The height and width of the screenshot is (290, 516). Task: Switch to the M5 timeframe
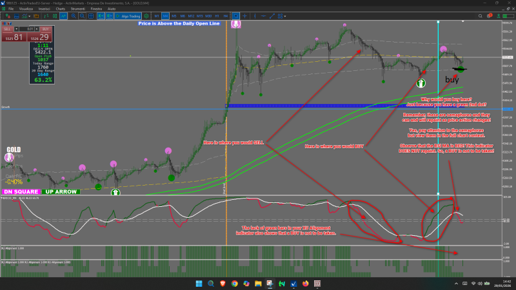pyautogui.click(x=174, y=16)
